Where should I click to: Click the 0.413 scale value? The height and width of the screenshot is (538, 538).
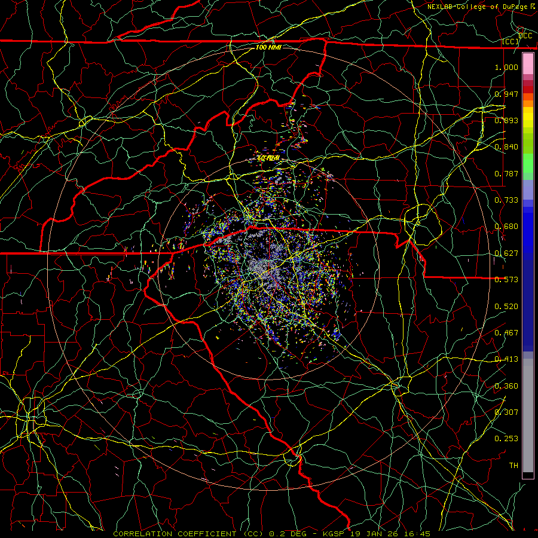tap(506, 359)
